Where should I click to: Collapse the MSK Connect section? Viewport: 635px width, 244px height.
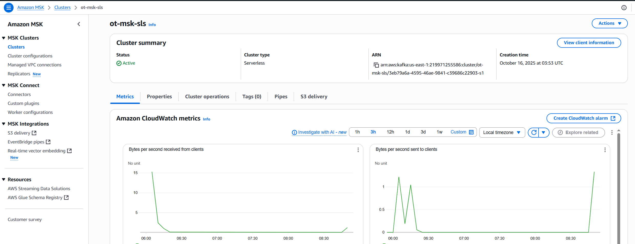click(4, 86)
